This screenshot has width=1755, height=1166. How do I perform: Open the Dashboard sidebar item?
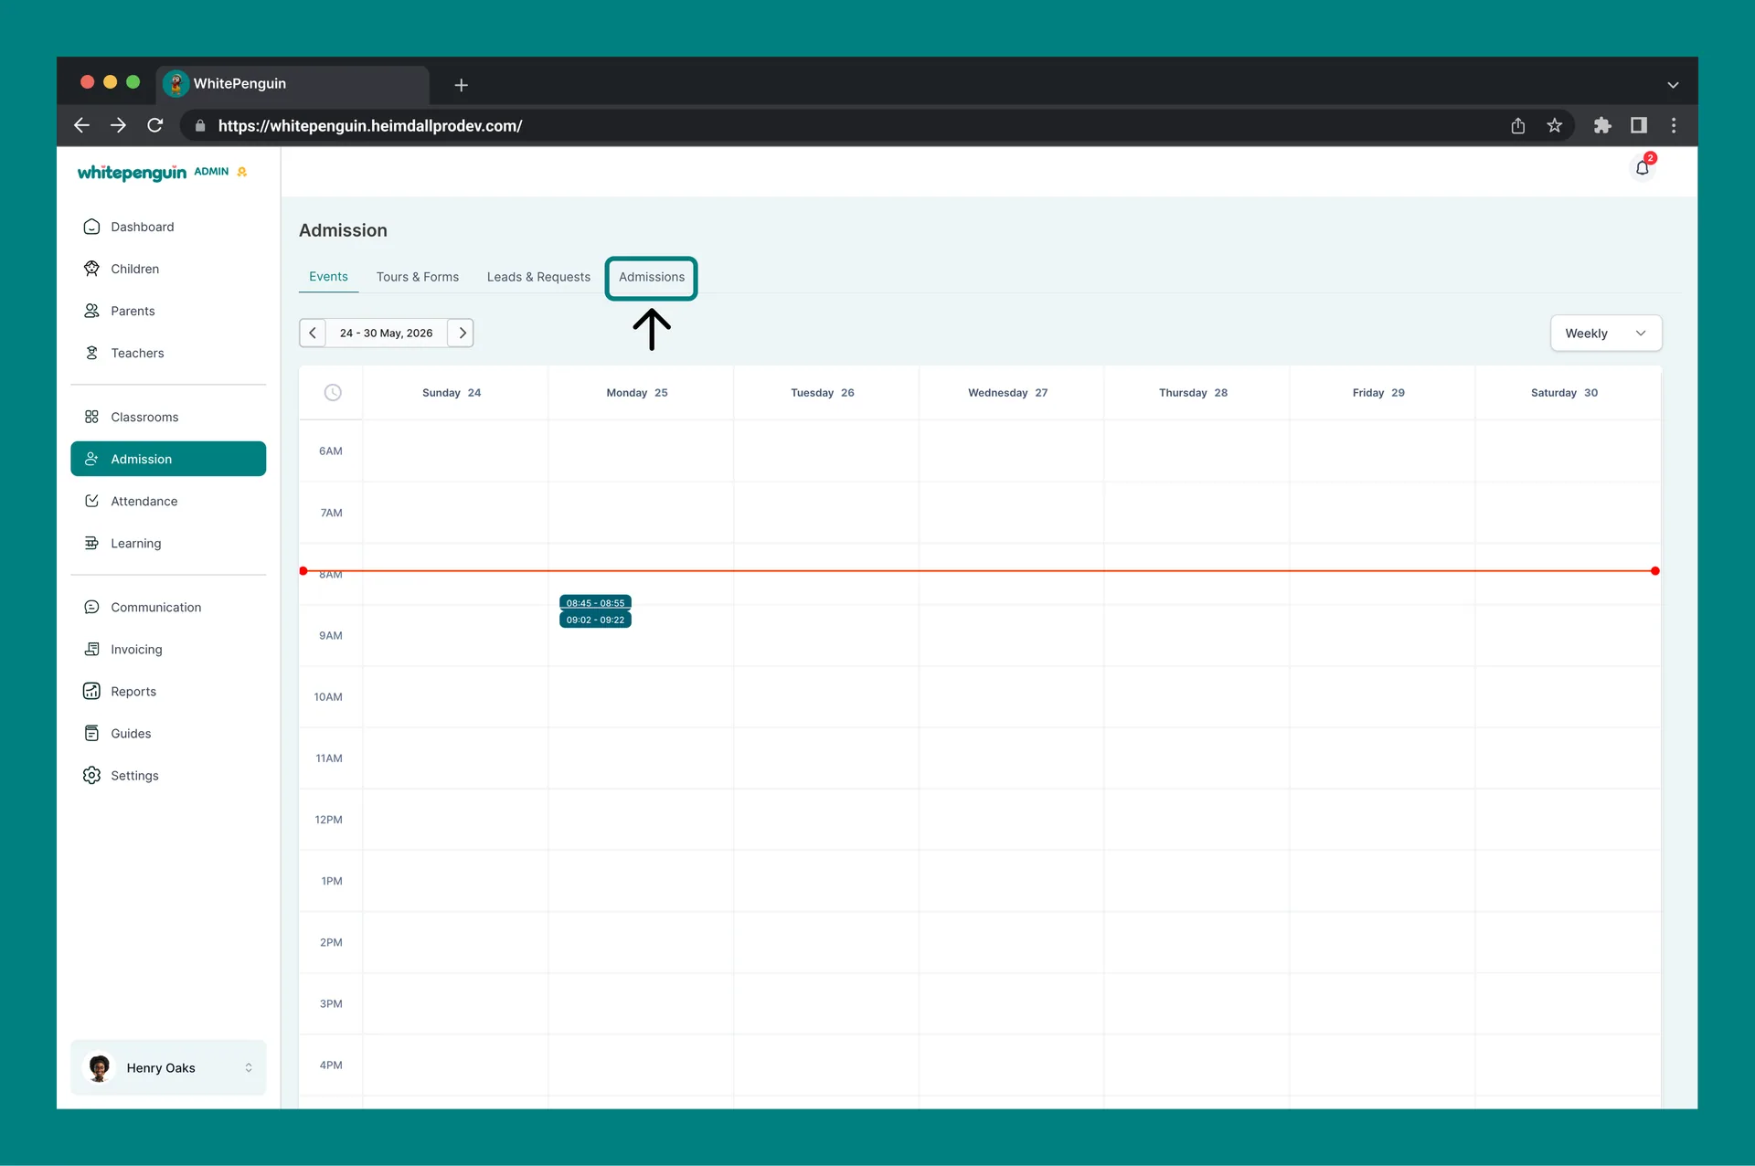[x=168, y=227]
